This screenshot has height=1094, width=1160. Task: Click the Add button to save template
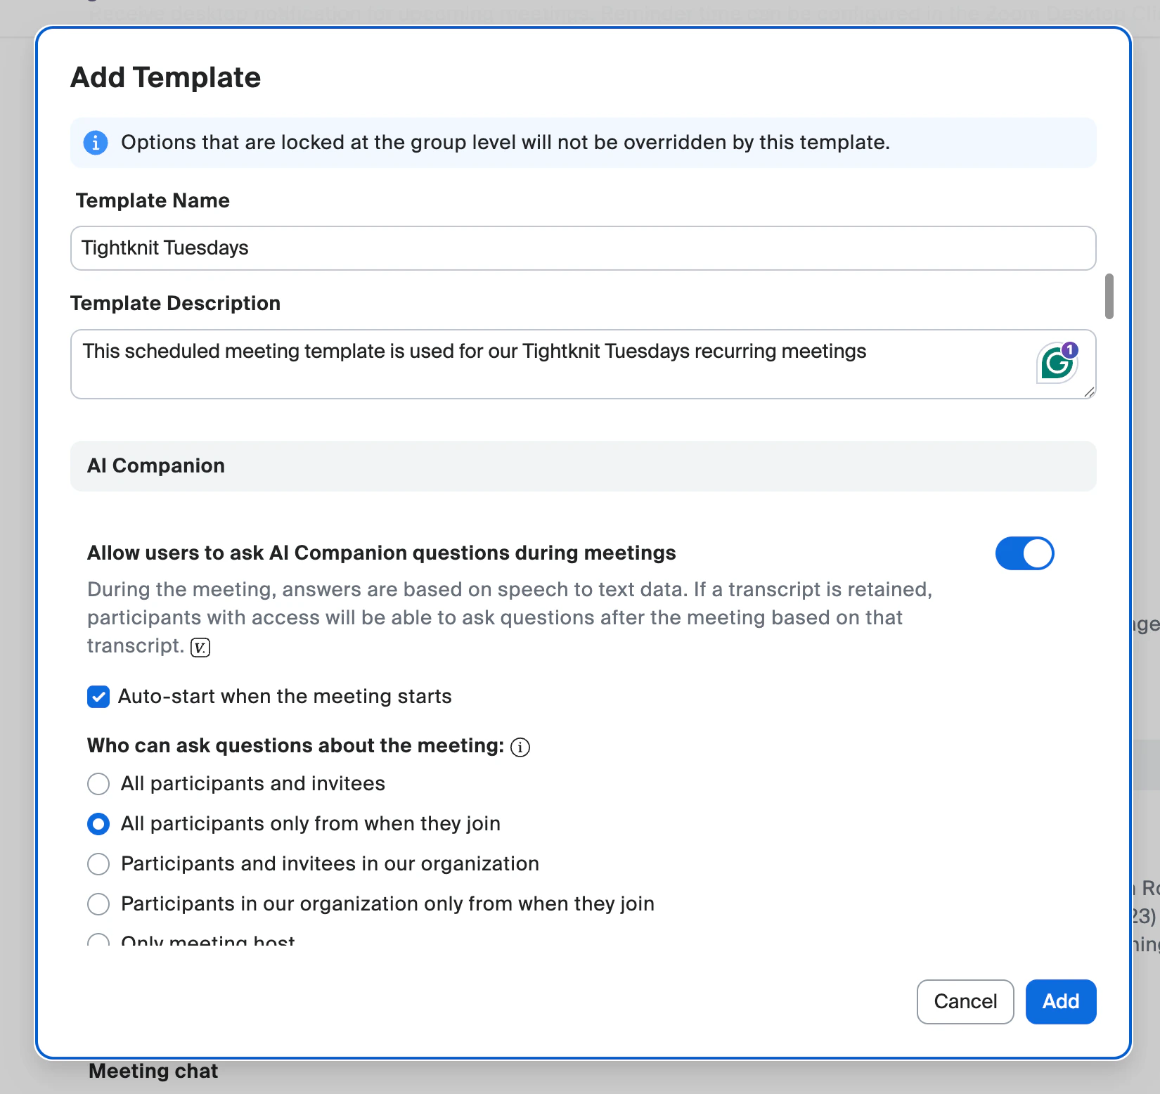1060,1001
